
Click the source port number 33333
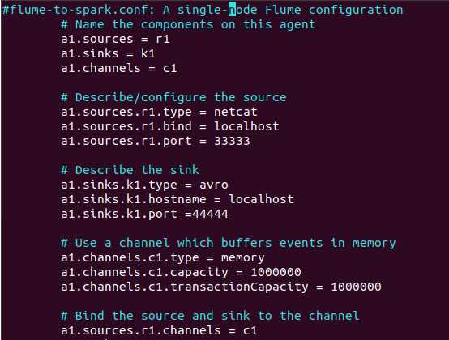(232, 141)
